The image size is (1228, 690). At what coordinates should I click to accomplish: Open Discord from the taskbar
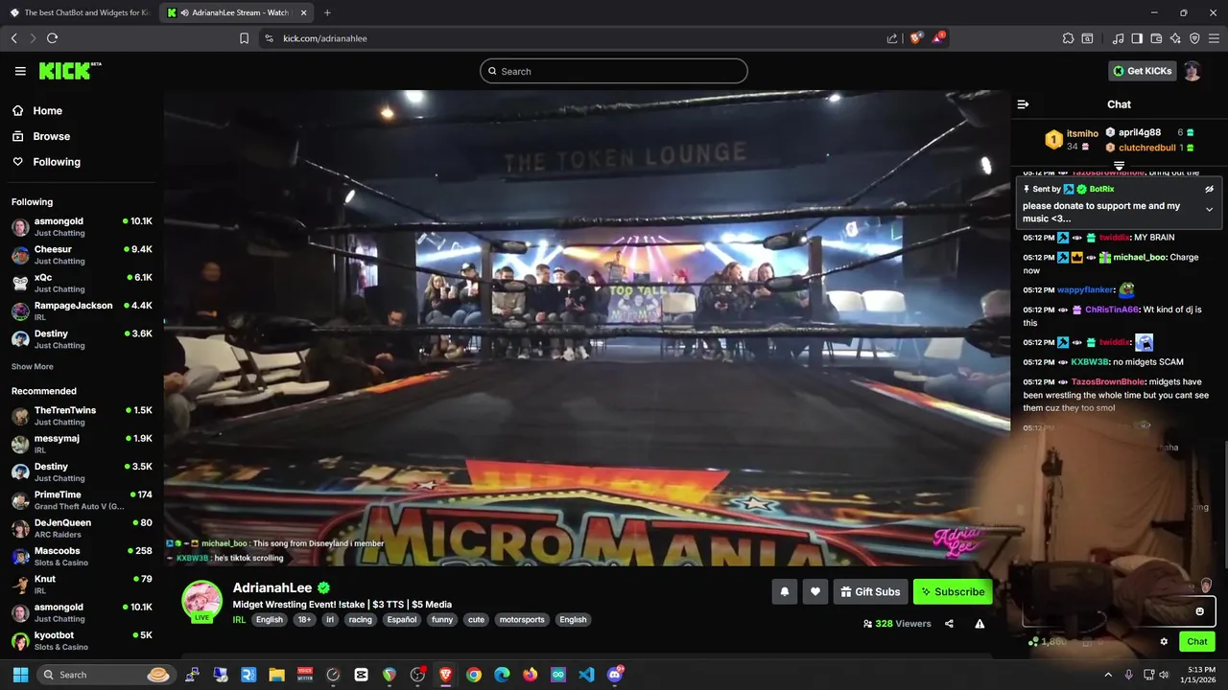coord(615,675)
